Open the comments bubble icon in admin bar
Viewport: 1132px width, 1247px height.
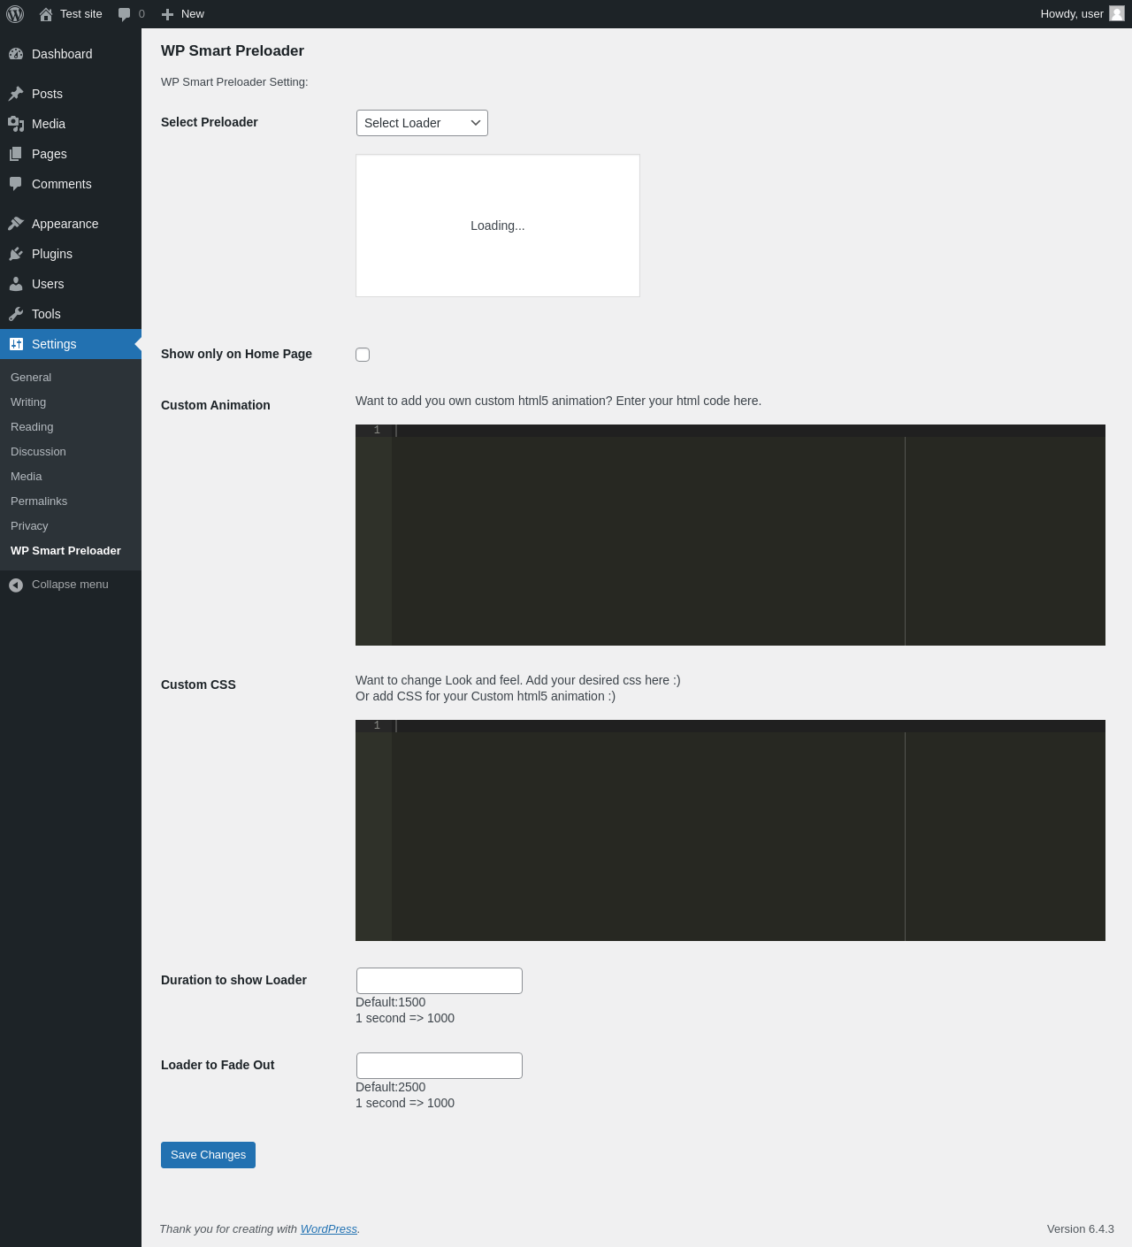[x=125, y=14]
